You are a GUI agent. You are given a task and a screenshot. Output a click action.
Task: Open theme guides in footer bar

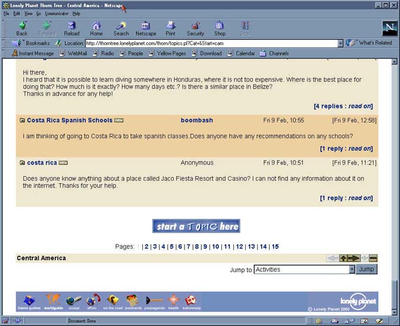pos(29,302)
